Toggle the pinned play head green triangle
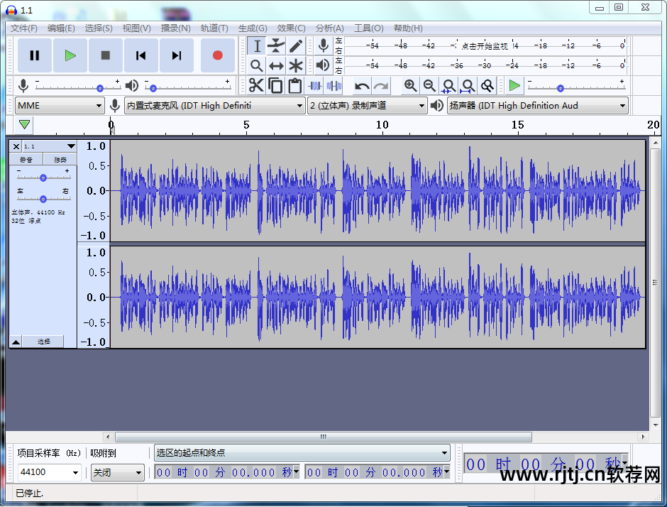667x507 pixels. (x=25, y=125)
